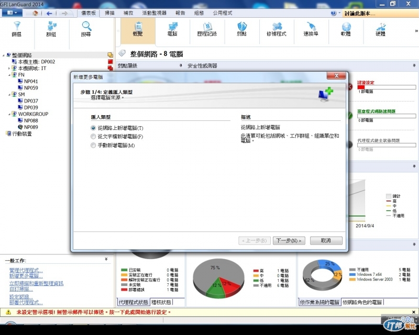This screenshot has width=419, height=335.
Task: Open the 弱點 vulnerabilities icon
Action: 242,29
